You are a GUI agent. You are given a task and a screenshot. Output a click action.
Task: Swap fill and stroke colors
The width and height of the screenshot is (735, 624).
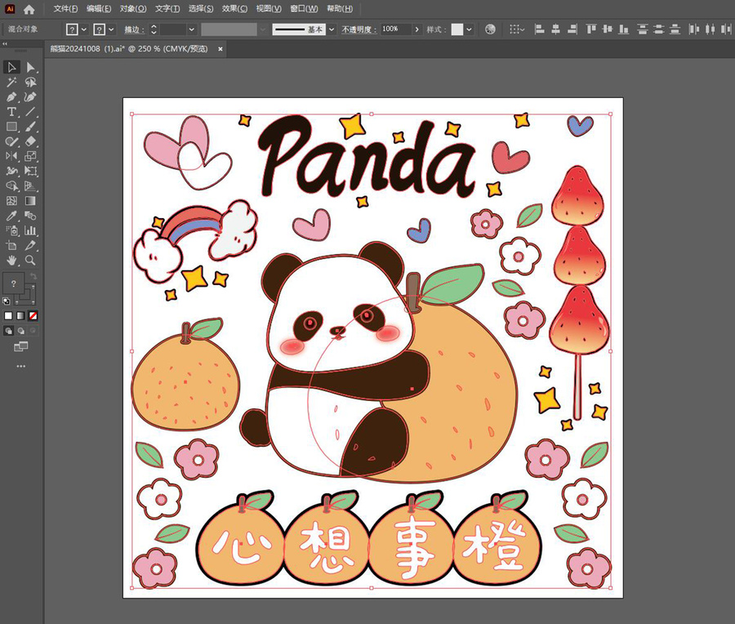pyautogui.click(x=33, y=276)
